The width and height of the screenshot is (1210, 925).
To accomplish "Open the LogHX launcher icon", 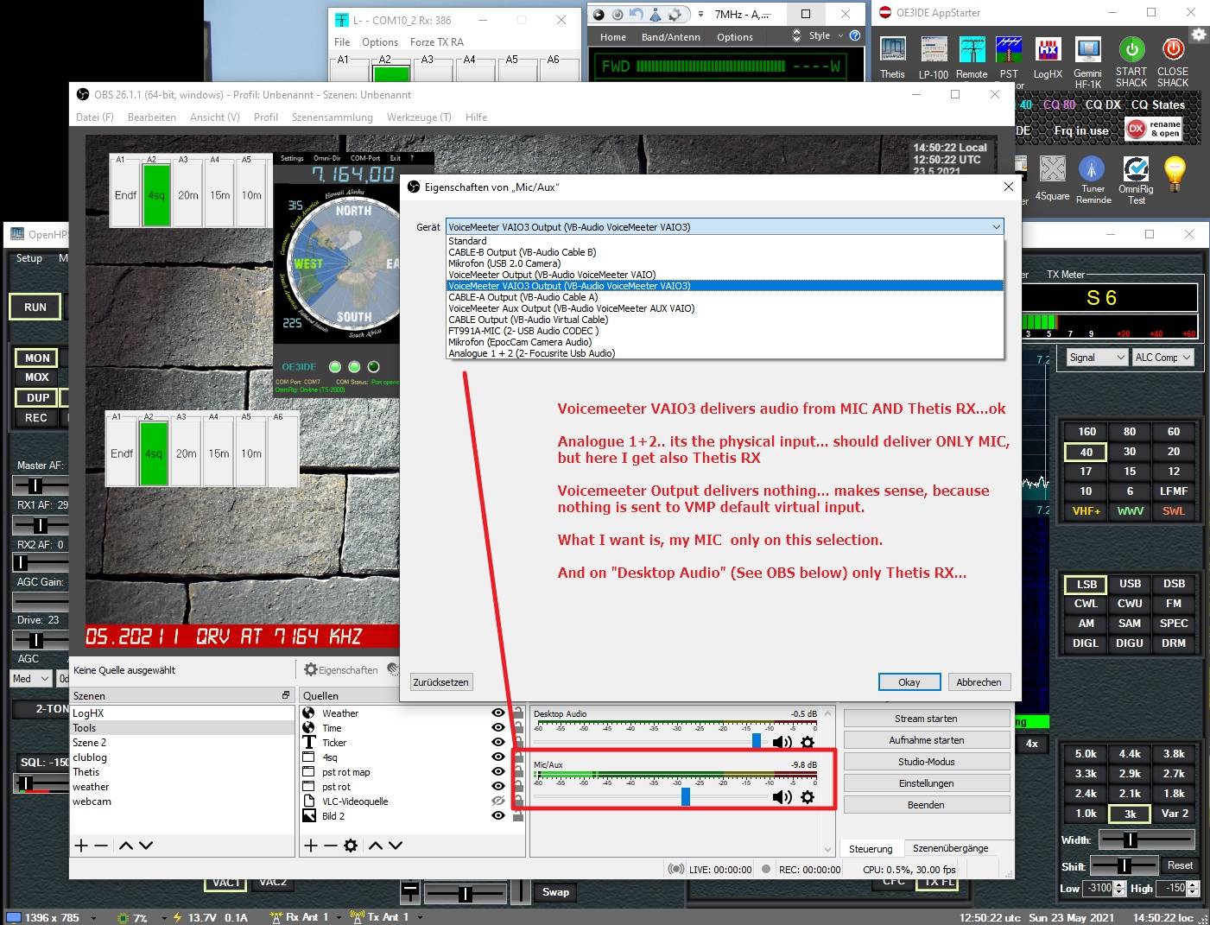I will point(1048,50).
